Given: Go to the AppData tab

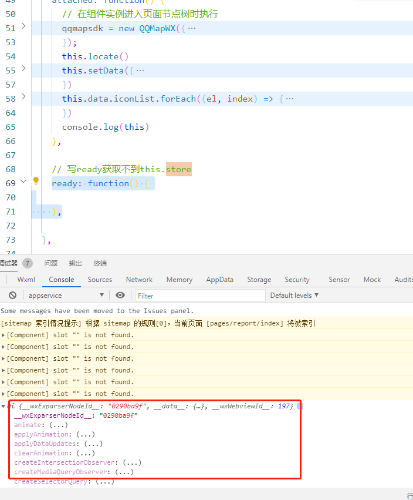Looking at the screenshot, I should pos(219,280).
